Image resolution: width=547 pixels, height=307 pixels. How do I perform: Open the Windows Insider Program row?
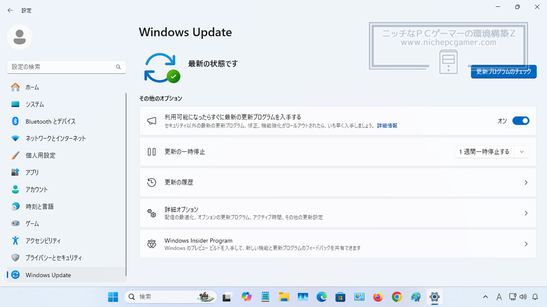click(338, 244)
